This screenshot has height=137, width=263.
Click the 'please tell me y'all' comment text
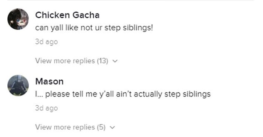click(x=123, y=94)
